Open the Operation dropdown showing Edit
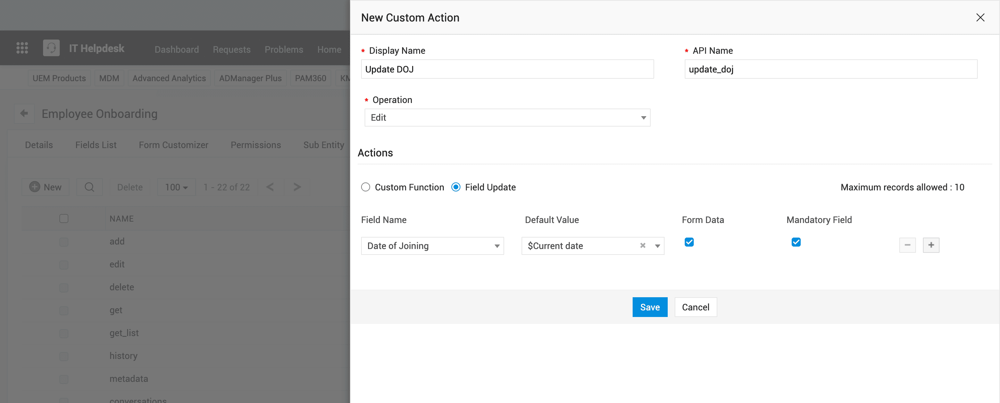The height and width of the screenshot is (403, 1000). point(507,118)
